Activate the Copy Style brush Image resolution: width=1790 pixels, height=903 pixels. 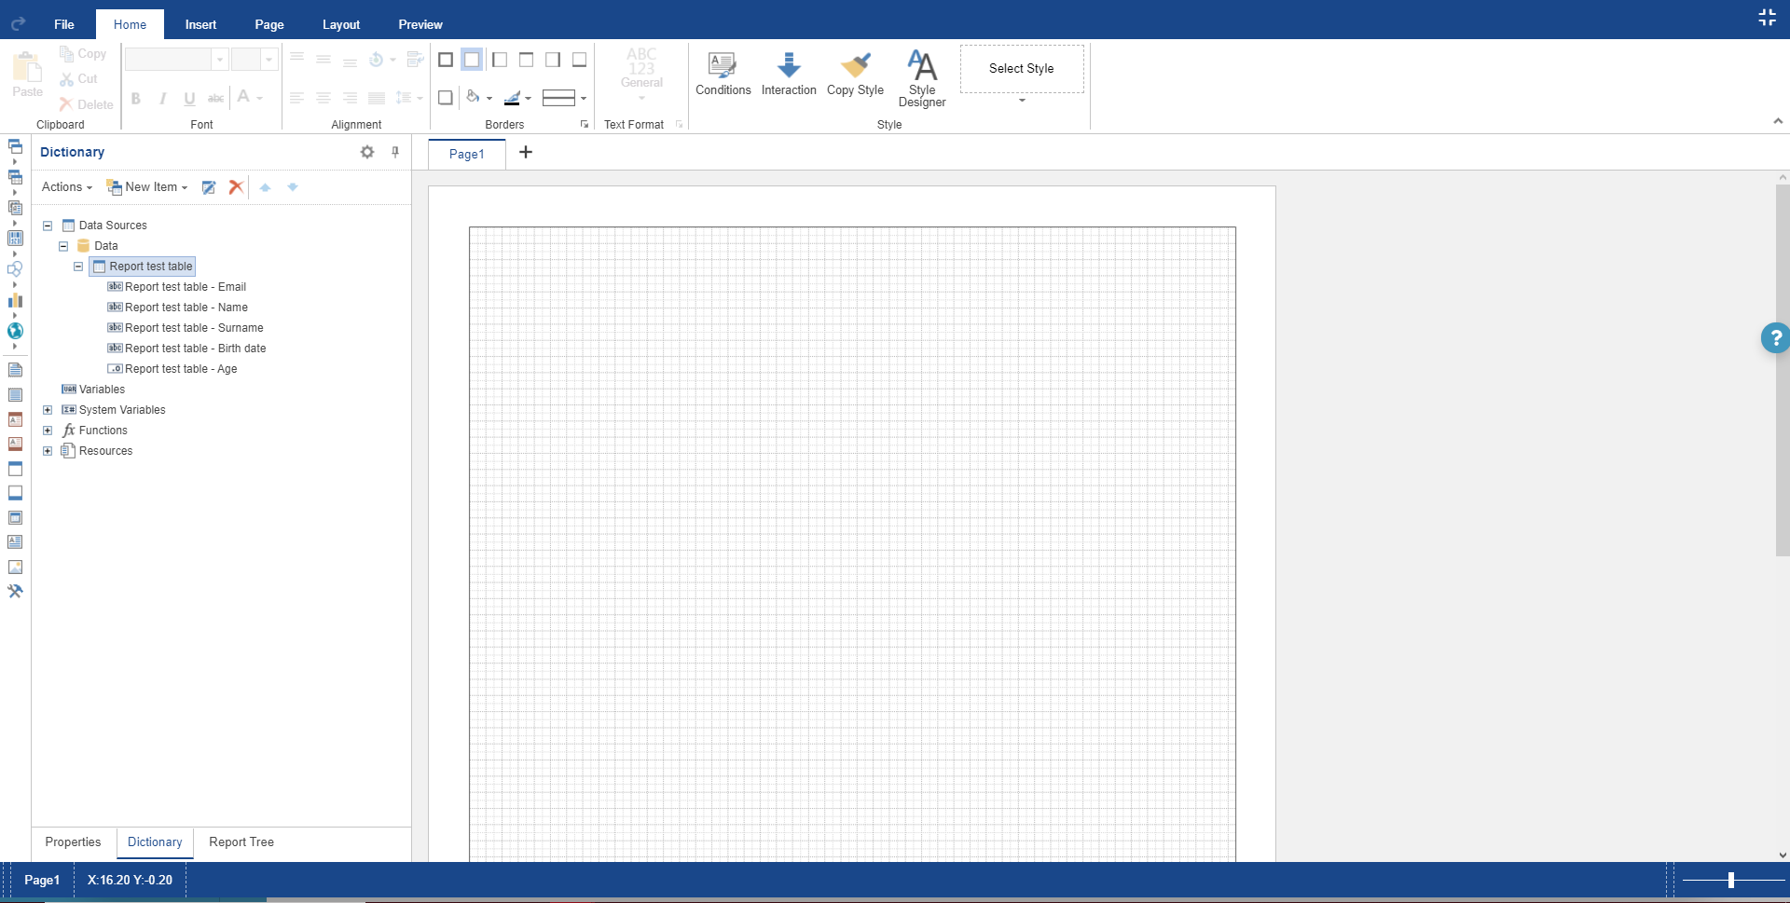[855, 75]
